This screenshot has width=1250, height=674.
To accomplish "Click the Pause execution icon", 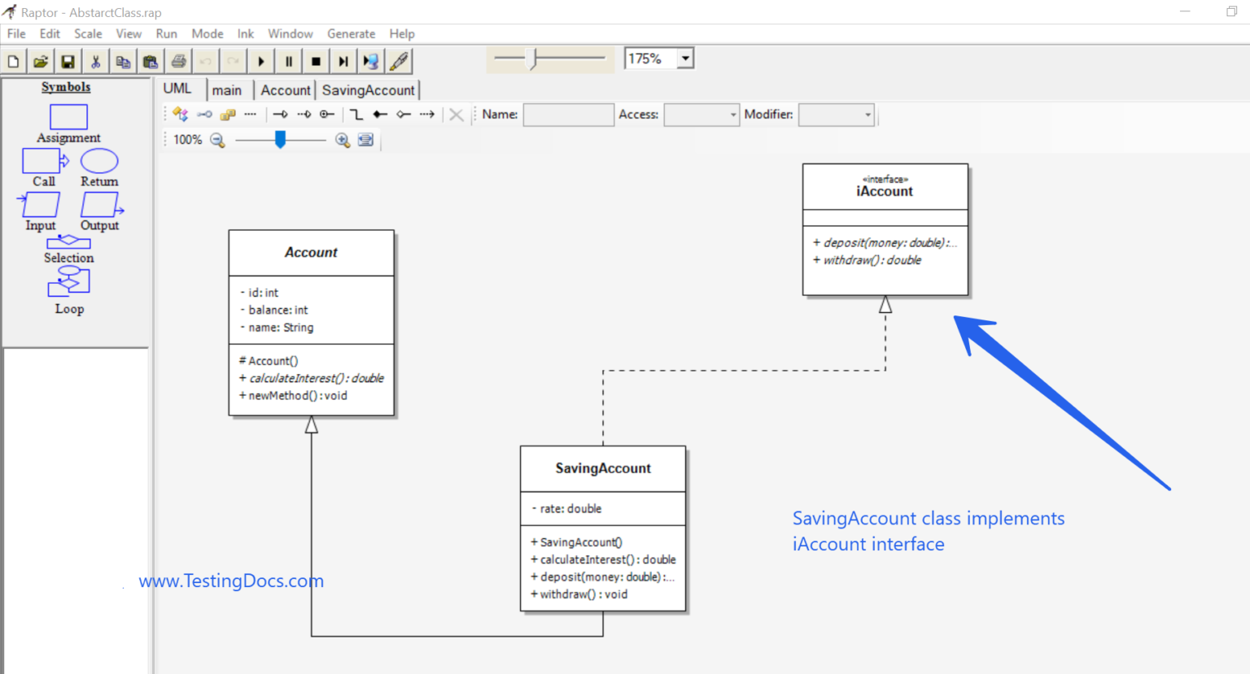I will (288, 60).
